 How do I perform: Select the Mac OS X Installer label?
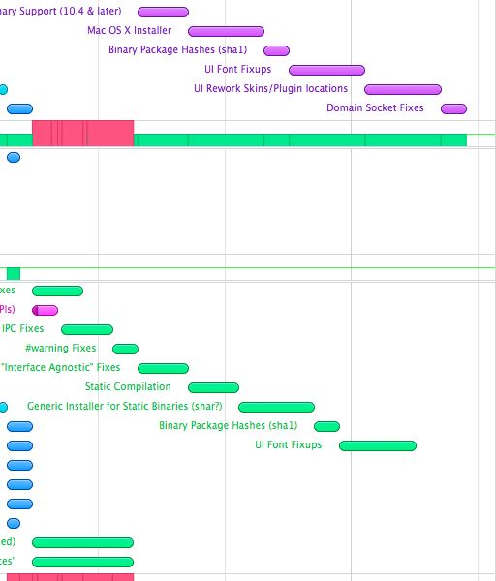point(130,30)
